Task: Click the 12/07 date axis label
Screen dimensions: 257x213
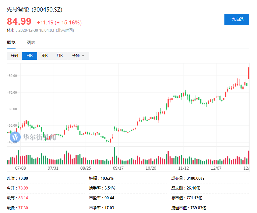Action: pos(216,168)
